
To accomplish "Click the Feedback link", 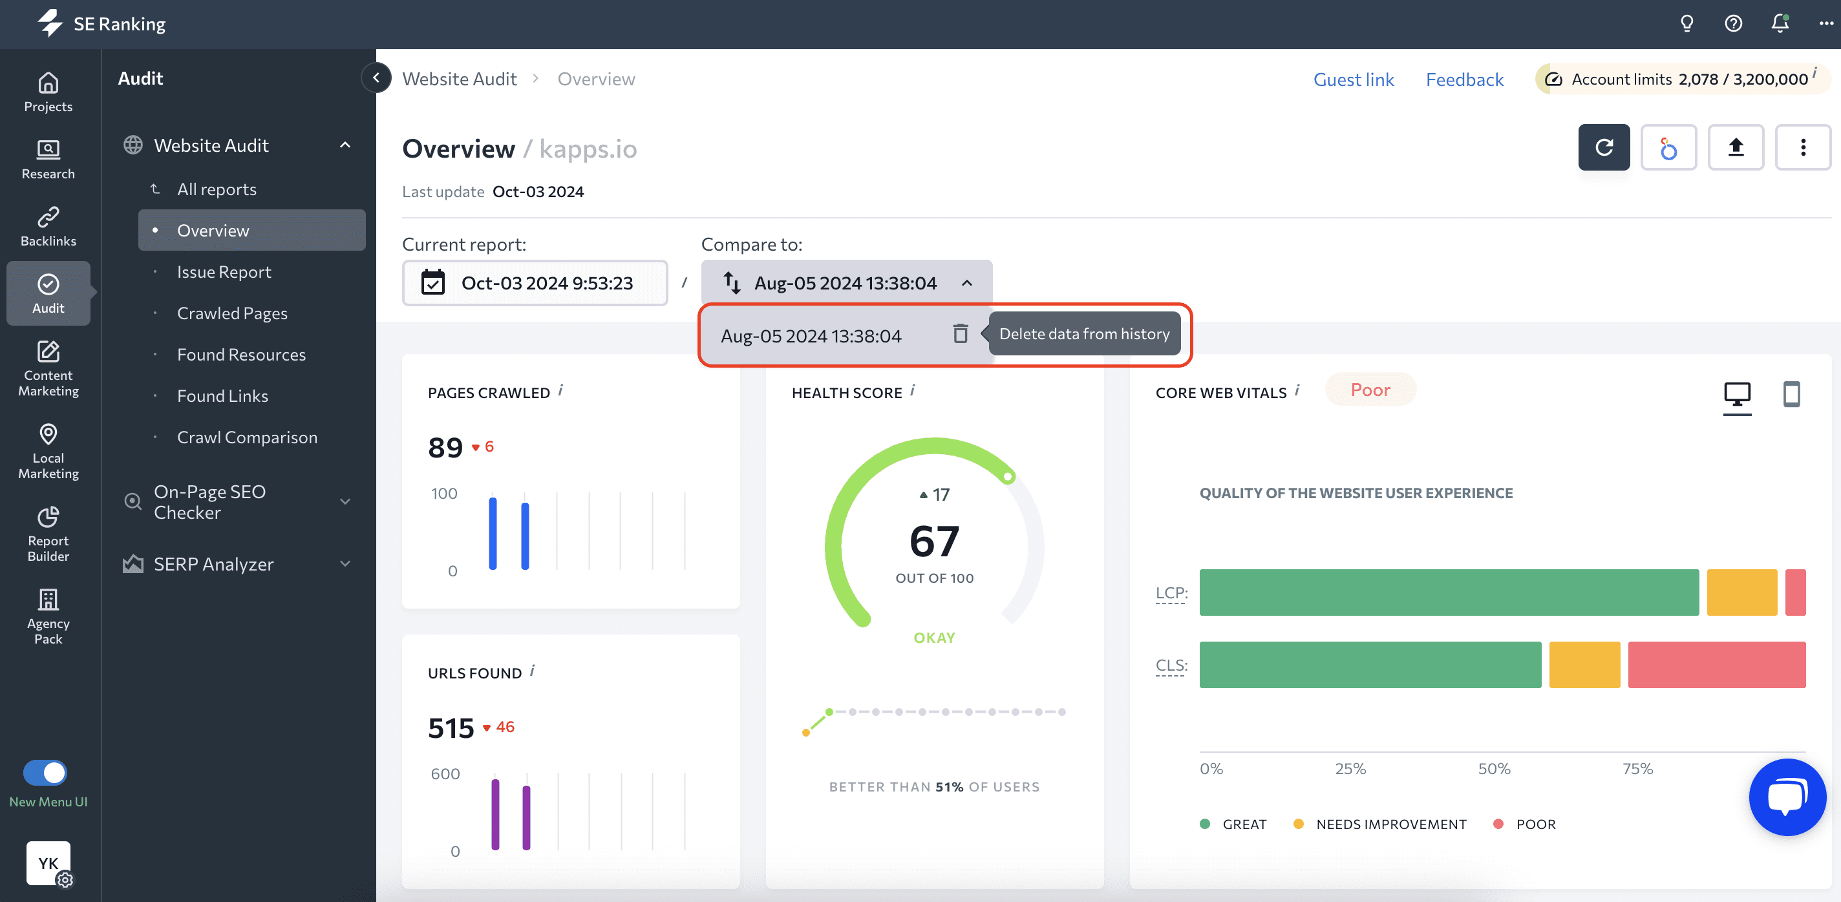I will (1464, 79).
